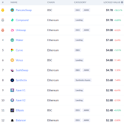
Task: Click the gold medal rank one badge
Action: pyautogui.click(x=3, y=10)
